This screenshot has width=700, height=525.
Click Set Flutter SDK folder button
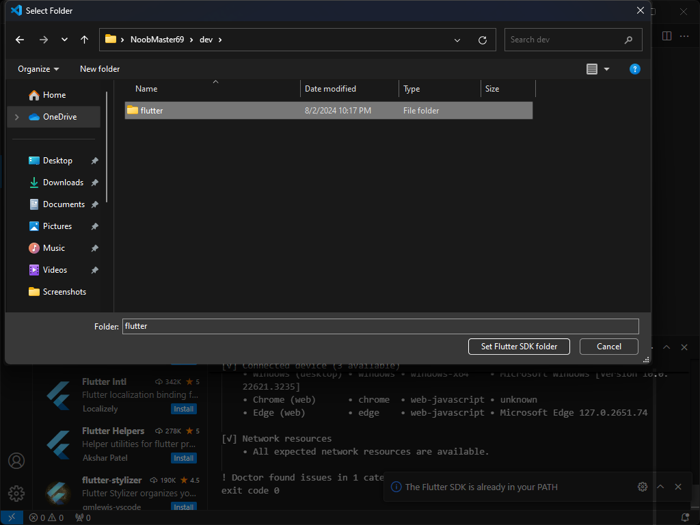pos(519,347)
